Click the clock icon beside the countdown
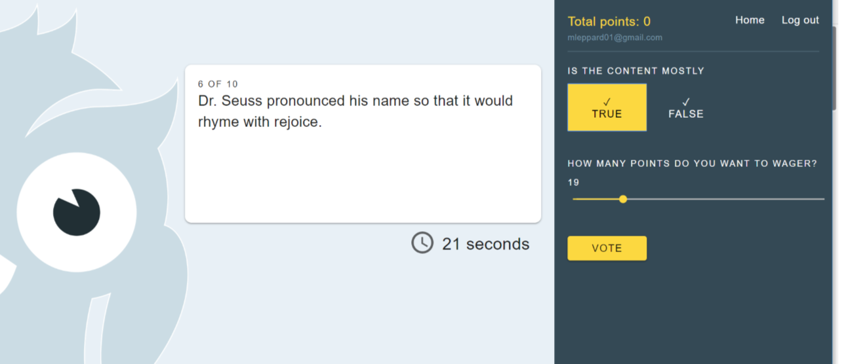The width and height of the screenshot is (844, 364). [x=422, y=243]
